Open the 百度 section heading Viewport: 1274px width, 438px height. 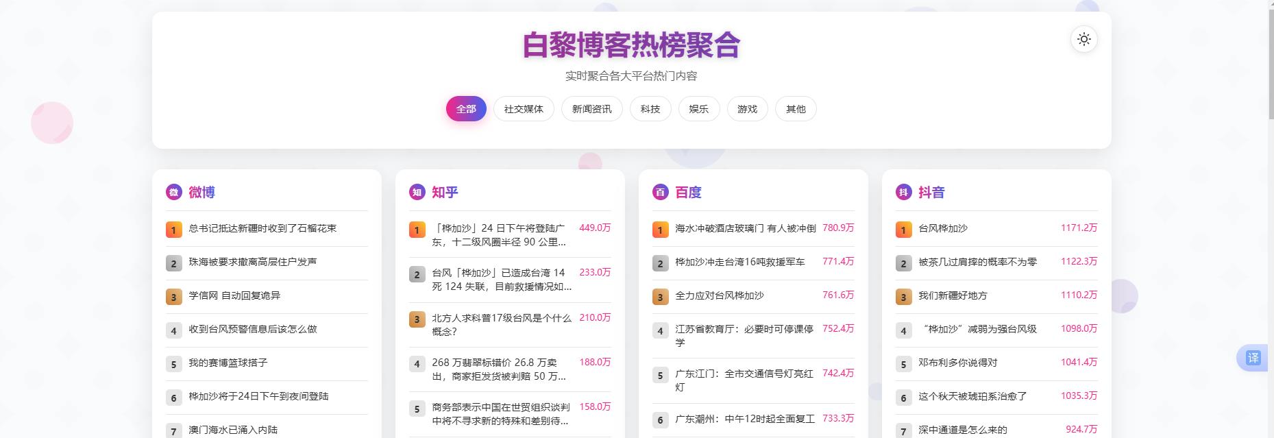coord(688,193)
